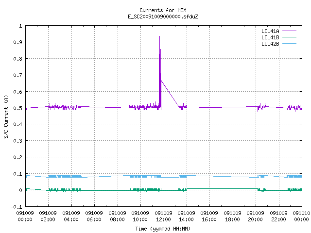Click the x-axis label 'Time (yymmdd HH:MM)'

163,229
